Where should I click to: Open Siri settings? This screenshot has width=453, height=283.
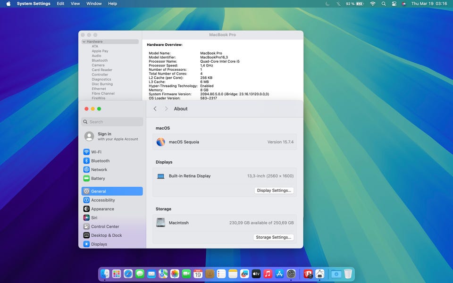tap(94, 218)
